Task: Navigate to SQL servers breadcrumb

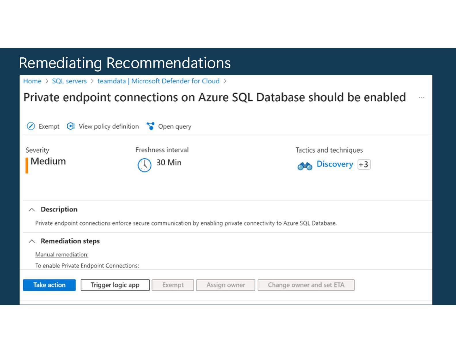Action: click(69, 81)
